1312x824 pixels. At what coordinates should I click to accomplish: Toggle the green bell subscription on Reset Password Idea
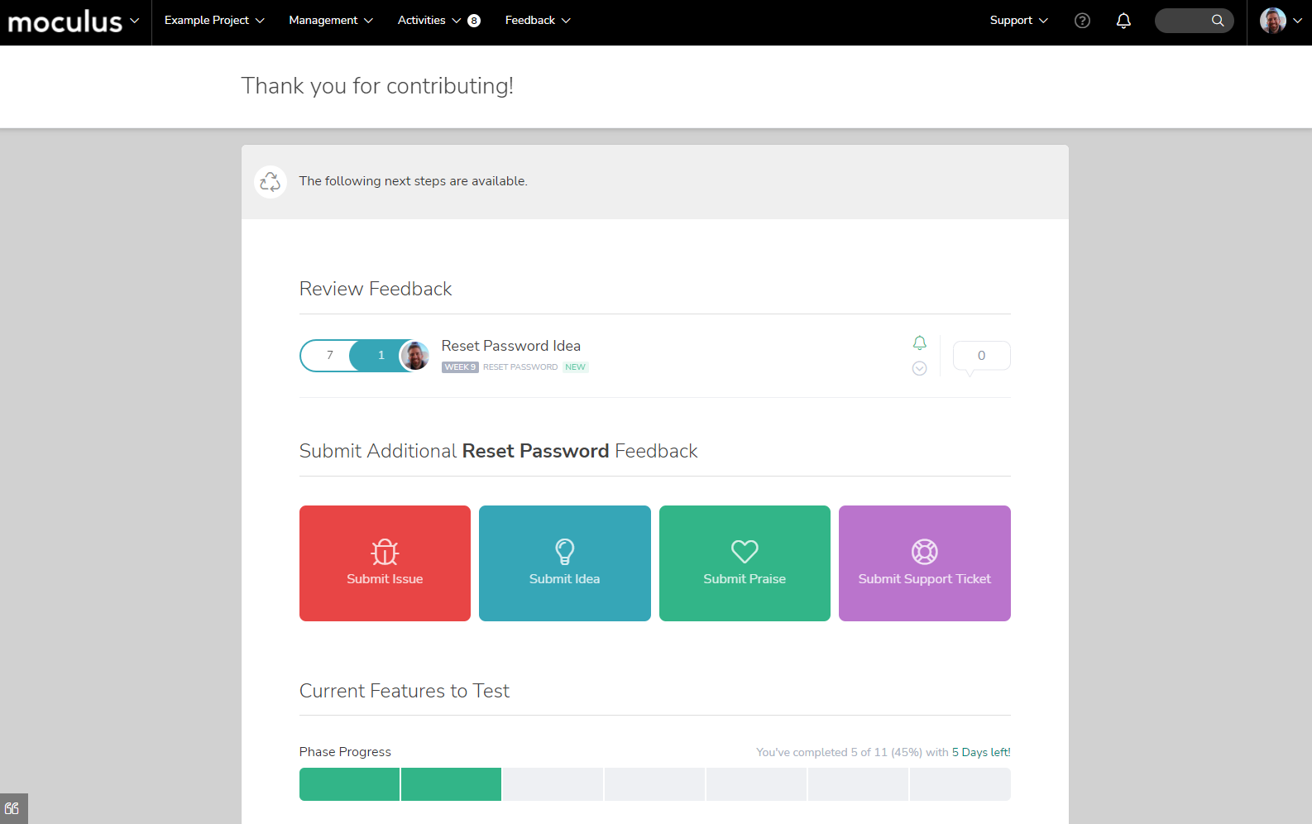tap(919, 343)
